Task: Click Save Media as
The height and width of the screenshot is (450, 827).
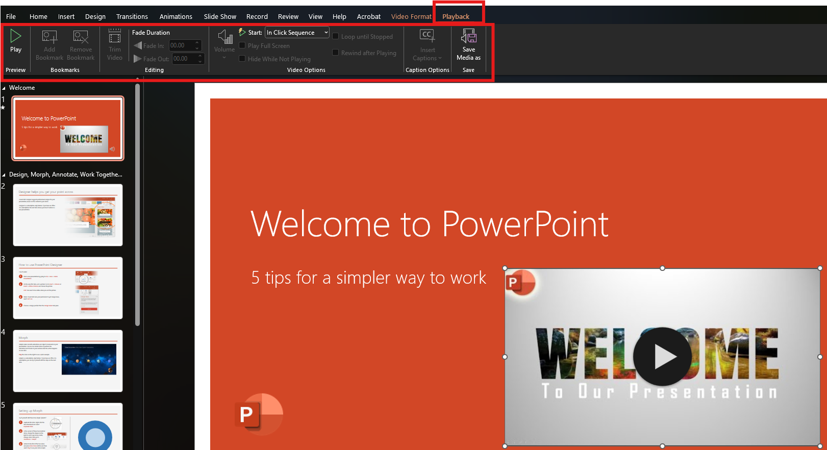Action: click(468, 45)
